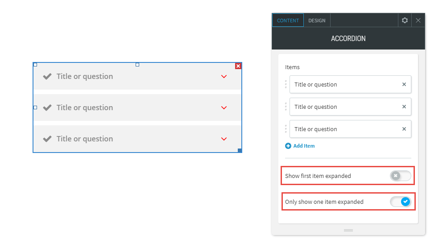Remove the third item in Items list

click(x=404, y=129)
